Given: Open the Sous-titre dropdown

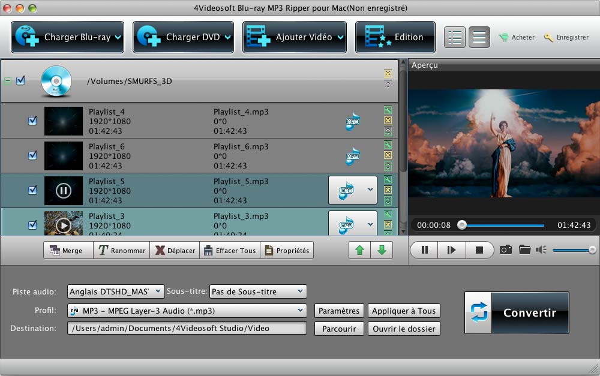Looking at the screenshot, I should 258,291.
